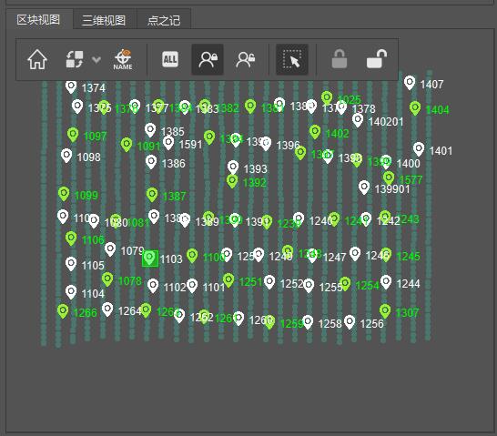Click the rotate/swap view icon

pos(75,59)
